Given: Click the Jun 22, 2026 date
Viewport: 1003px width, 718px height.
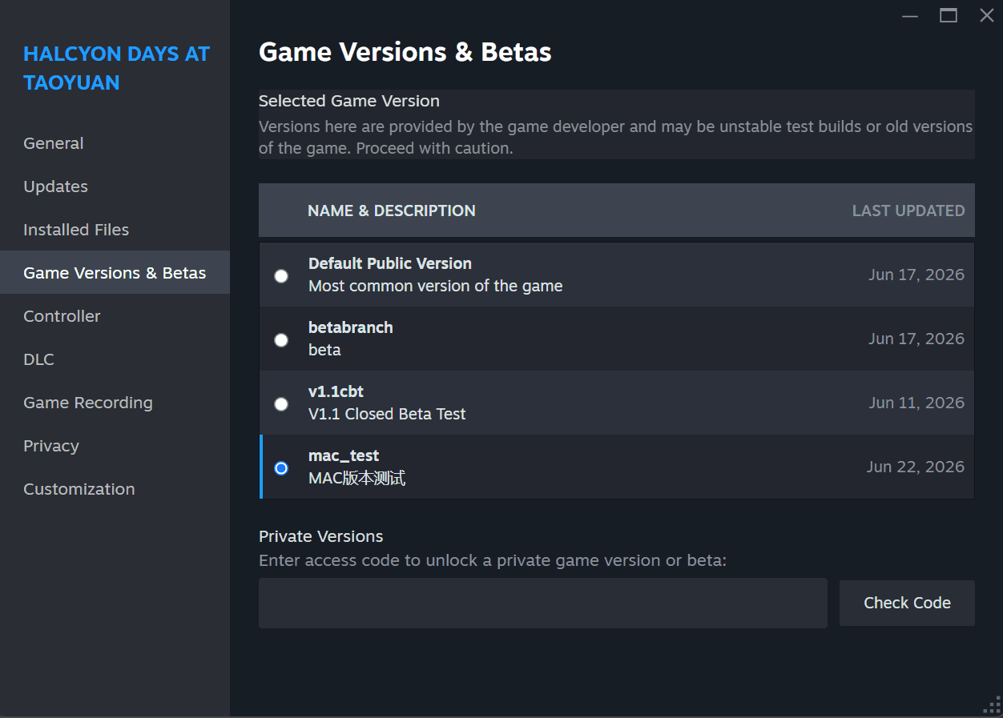Looking at the screenshot, I should coord(916,467).
